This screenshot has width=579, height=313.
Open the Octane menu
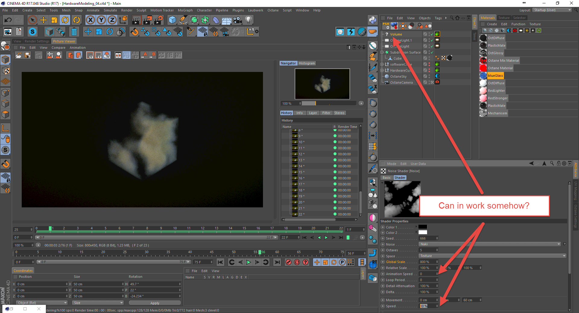click(273, 10)
